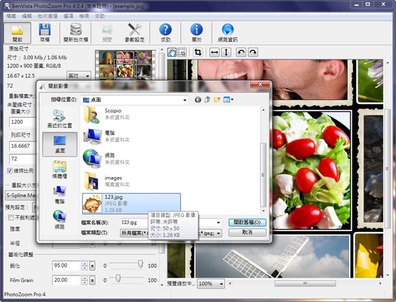Click the 銳化 95.00 value field
The height and width of the screenshot is (302, 396).
point(66,266)
